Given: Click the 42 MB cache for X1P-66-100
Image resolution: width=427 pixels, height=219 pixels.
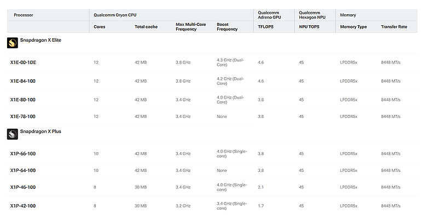Looking at the screenshot, I should tap(141, 154).
